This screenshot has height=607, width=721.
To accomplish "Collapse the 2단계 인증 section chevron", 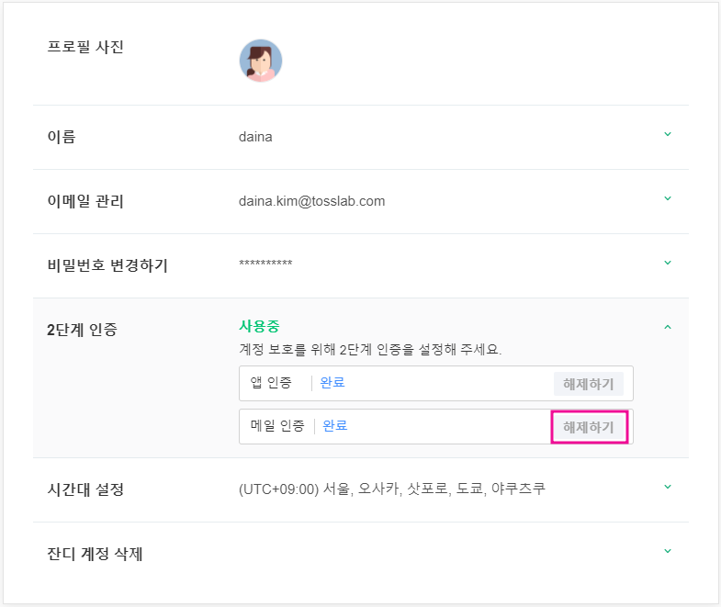I will click(668, 327).
